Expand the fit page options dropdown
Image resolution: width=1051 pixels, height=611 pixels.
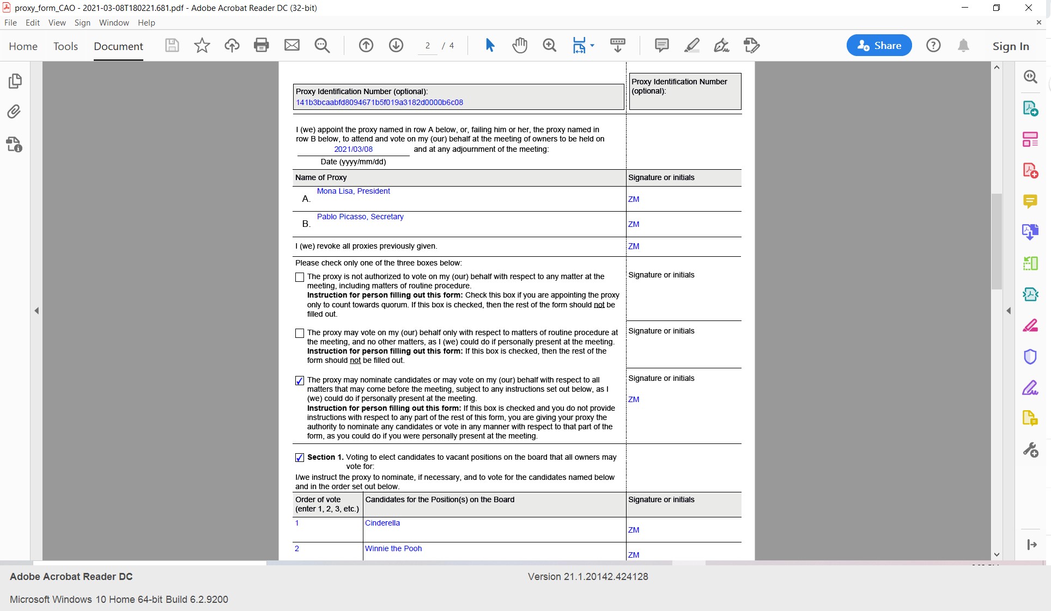point(593,45)
